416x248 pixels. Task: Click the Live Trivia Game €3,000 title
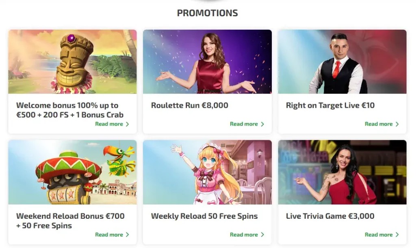coord(330,216)
